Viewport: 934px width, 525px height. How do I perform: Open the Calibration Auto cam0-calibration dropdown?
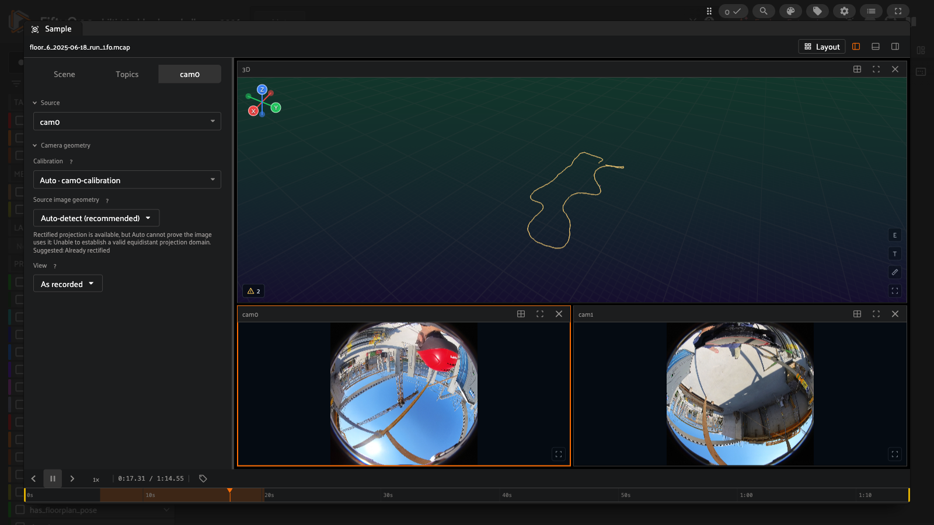(x=127, y=180)
